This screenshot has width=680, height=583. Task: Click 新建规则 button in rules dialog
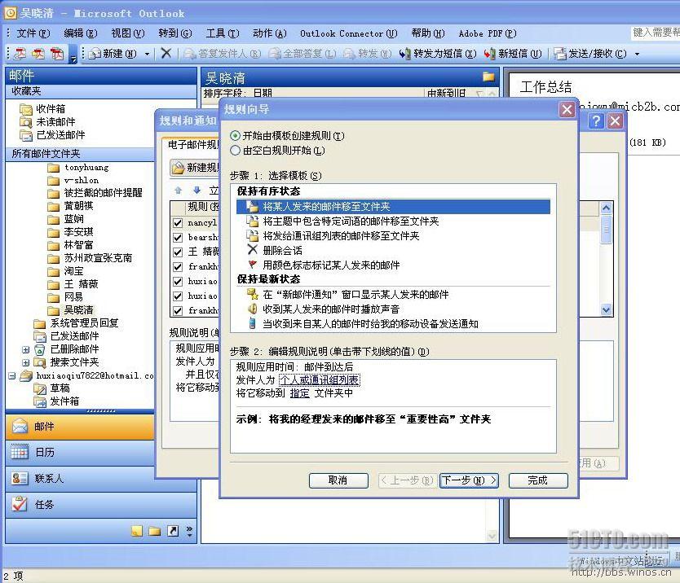(x=195, y=168)
